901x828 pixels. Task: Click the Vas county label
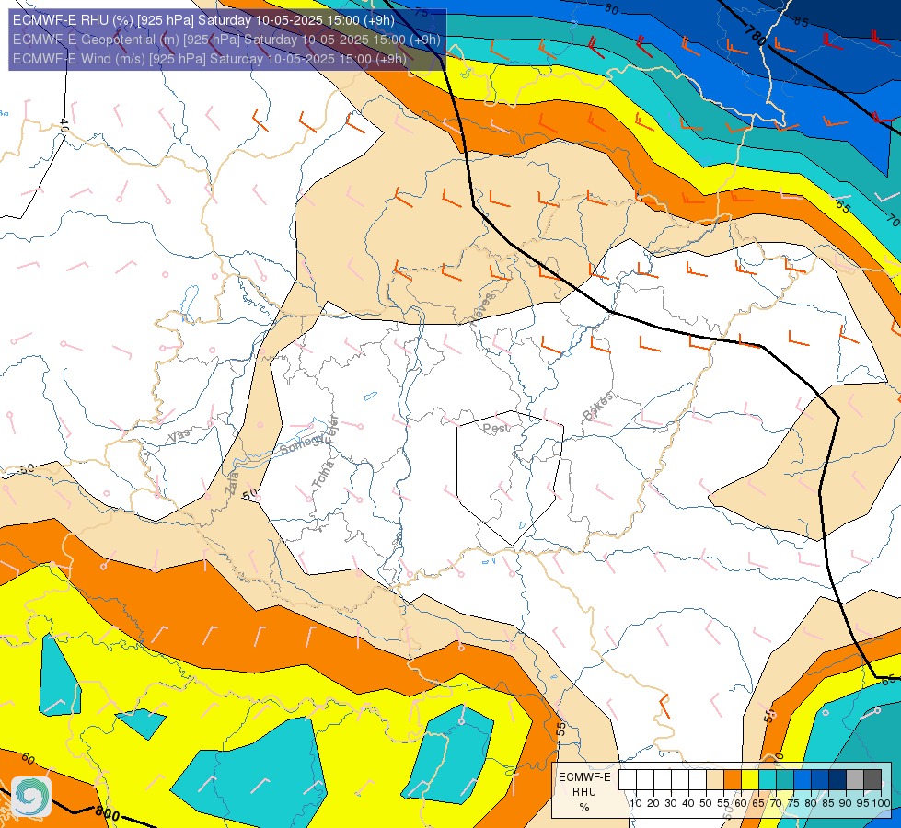[179, 435]
